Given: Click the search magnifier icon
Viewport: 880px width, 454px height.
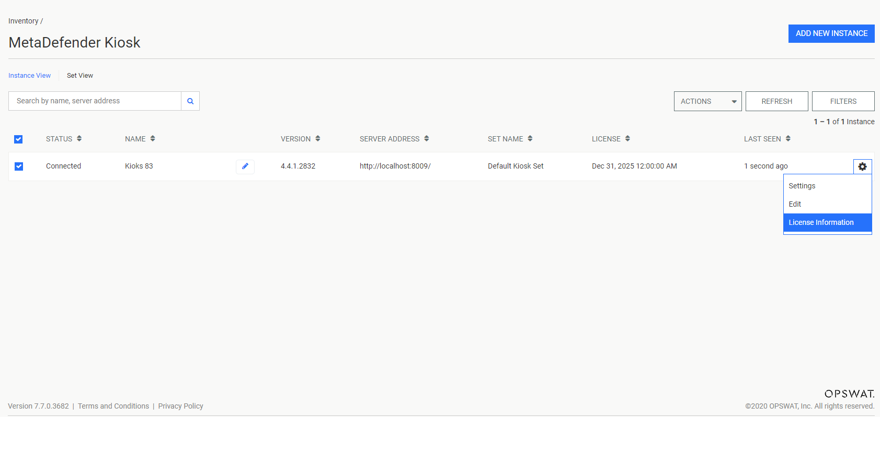Looking at the screenshot, I should pos(190,101).
